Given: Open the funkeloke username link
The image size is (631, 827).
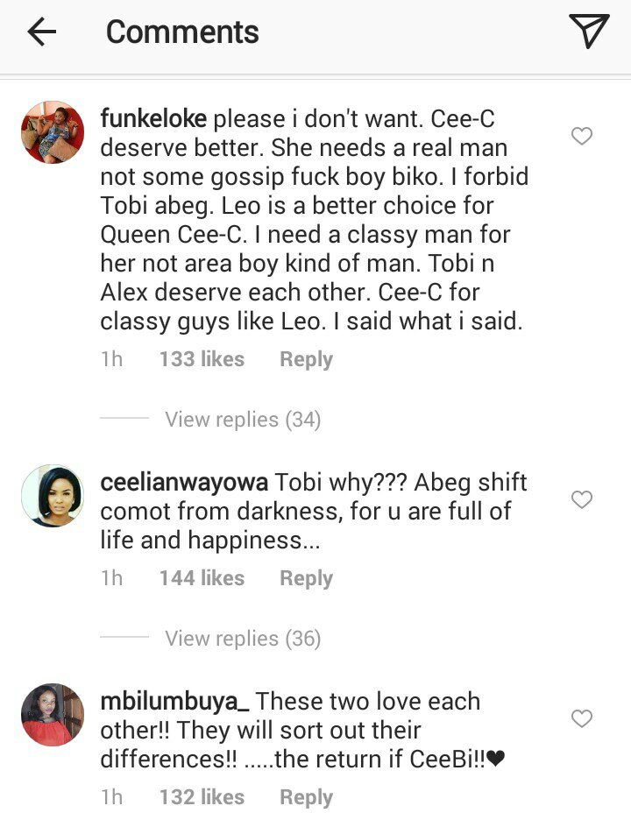Looking at the screenshot, I should (154, 118).
